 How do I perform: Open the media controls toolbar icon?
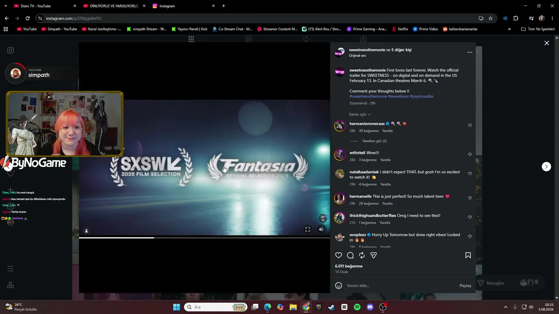tap(531, 18)
